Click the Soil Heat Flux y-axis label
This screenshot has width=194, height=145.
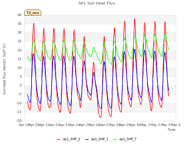[x=4, y=69]
